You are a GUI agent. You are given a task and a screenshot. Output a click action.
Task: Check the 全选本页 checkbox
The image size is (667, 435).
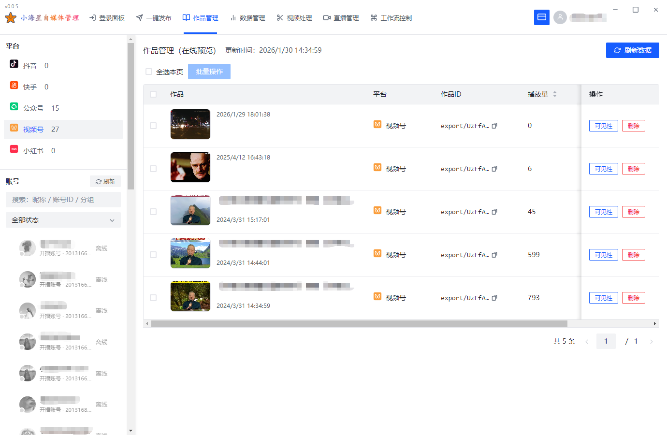149,71
